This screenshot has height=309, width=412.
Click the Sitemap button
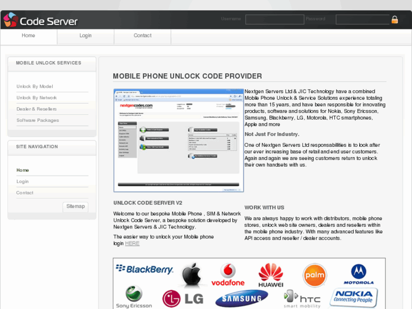[75, 207]
